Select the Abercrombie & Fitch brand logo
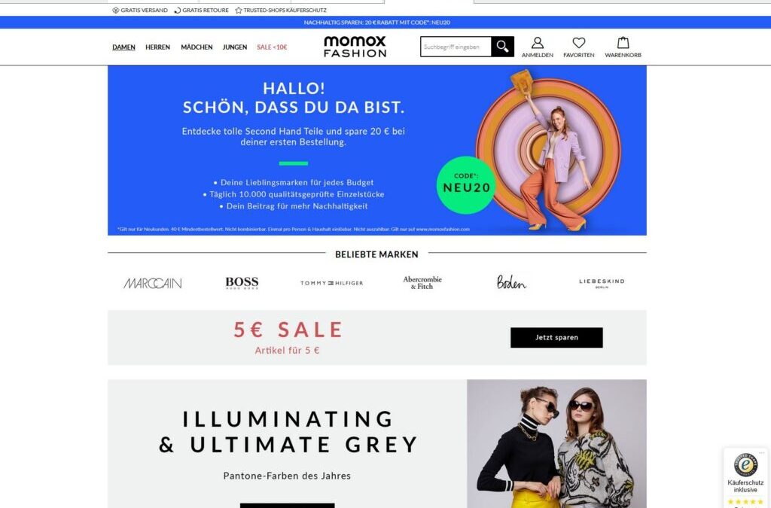 (x=422, y=282)
